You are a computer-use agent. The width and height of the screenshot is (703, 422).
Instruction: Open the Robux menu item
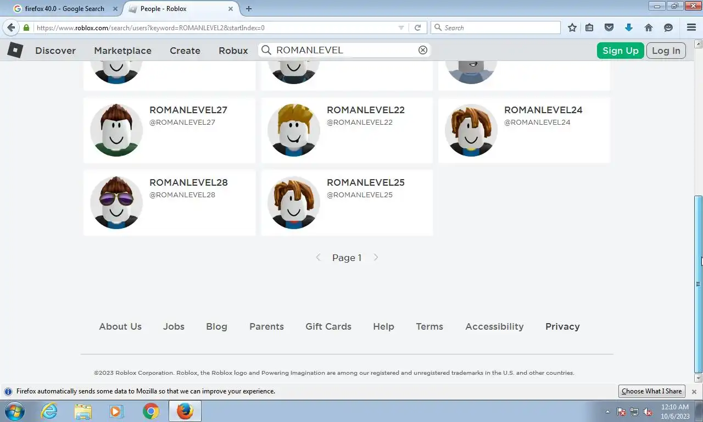[x=233, y=51]
